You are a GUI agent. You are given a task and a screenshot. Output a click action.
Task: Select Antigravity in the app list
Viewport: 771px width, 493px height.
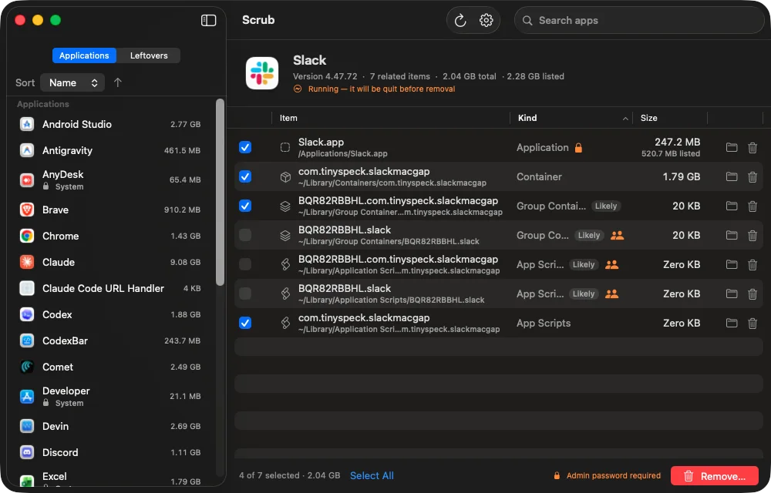pos(112,150)
